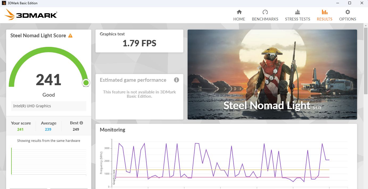
Task: Click the info icon next to Best
Action: point(81,123)
